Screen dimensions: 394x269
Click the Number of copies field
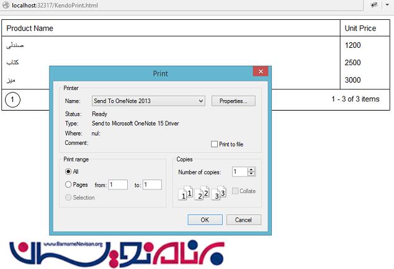tap(240, 172)
